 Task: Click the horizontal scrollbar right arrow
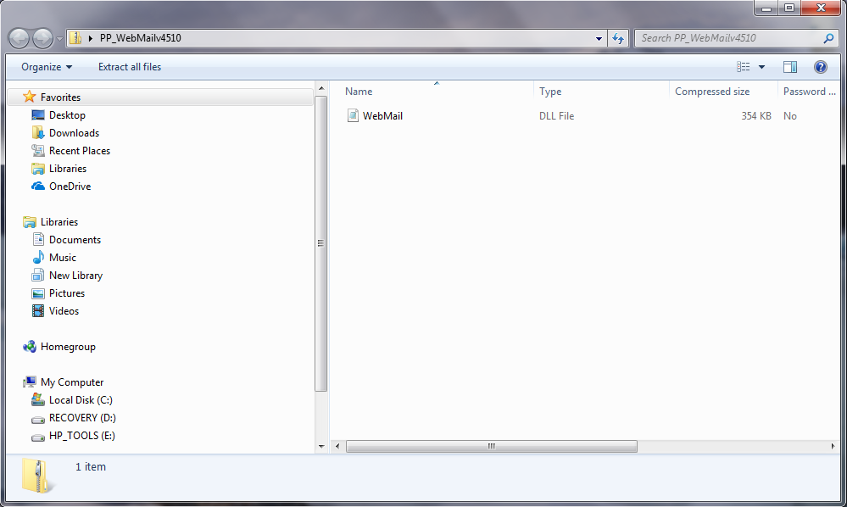click(833, 447)
